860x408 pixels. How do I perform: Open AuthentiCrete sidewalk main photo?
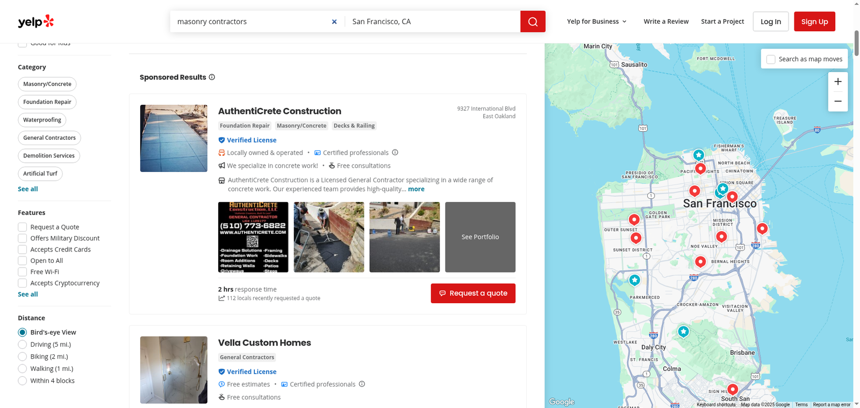174,138
